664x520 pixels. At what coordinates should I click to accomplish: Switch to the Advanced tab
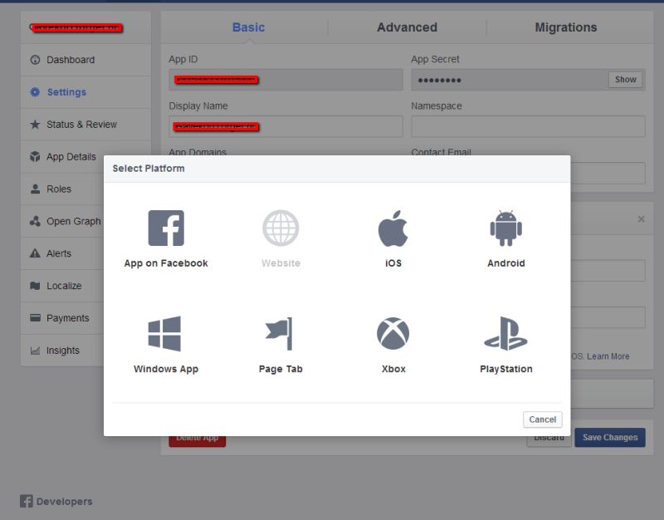click(406, 27)
